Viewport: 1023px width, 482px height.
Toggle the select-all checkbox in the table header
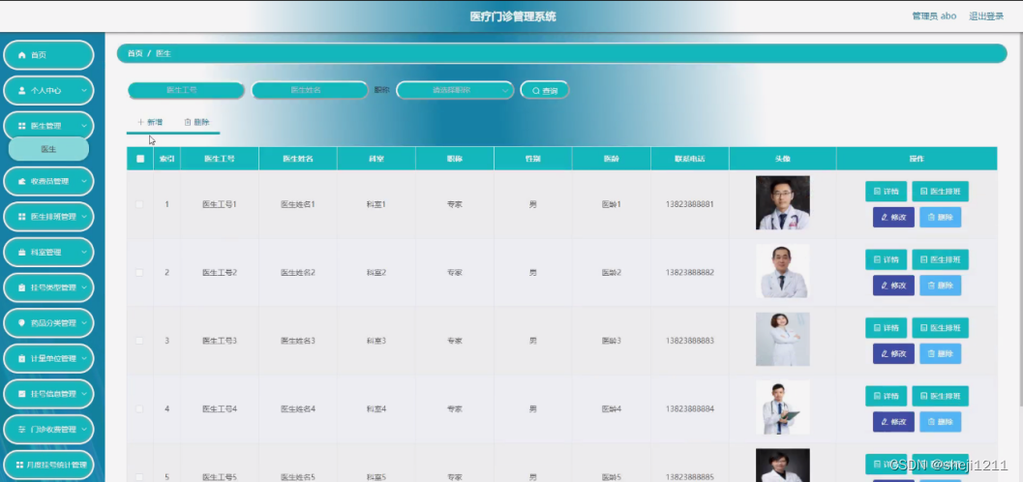pos(140,159)
